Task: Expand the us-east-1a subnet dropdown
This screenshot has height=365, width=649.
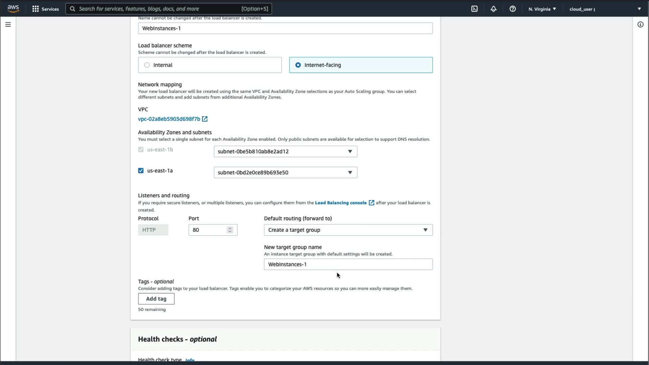Action: [285, 172]
